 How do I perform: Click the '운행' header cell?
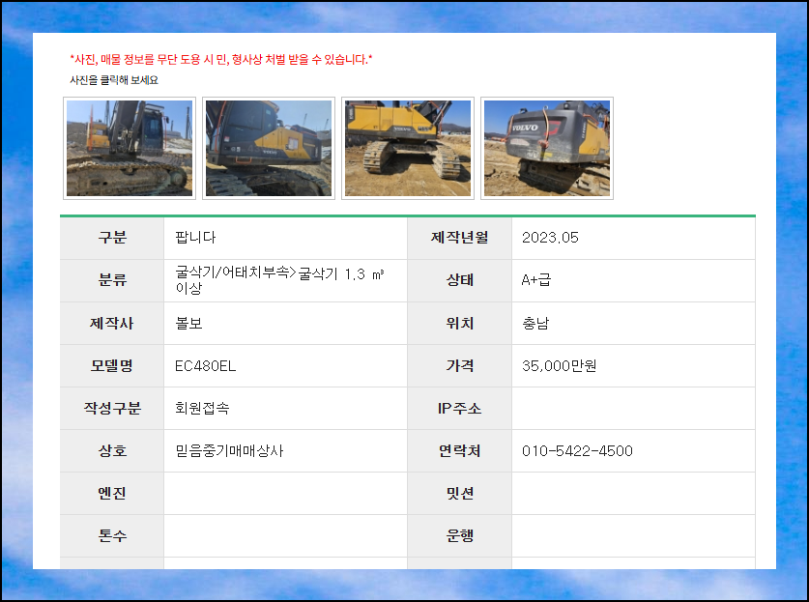460,536
